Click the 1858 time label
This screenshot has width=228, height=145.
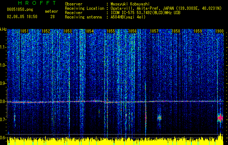click(x=176, y=31)
